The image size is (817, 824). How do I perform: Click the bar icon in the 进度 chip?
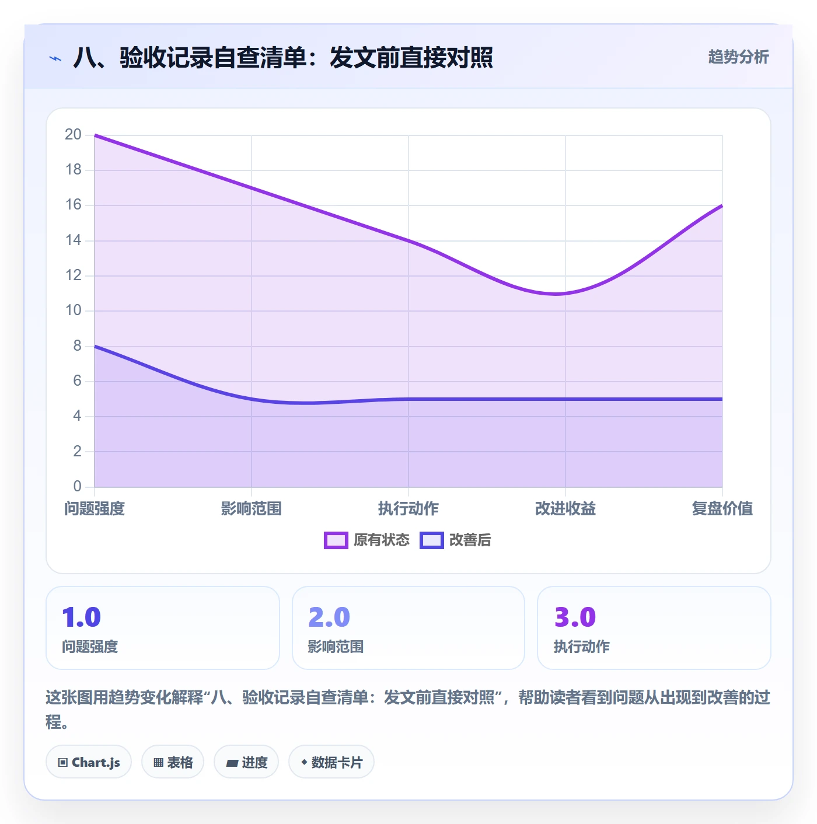(x=232, y=763)
